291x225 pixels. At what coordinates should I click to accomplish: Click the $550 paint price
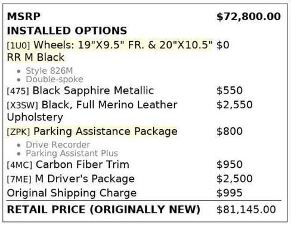coord(230,90)
